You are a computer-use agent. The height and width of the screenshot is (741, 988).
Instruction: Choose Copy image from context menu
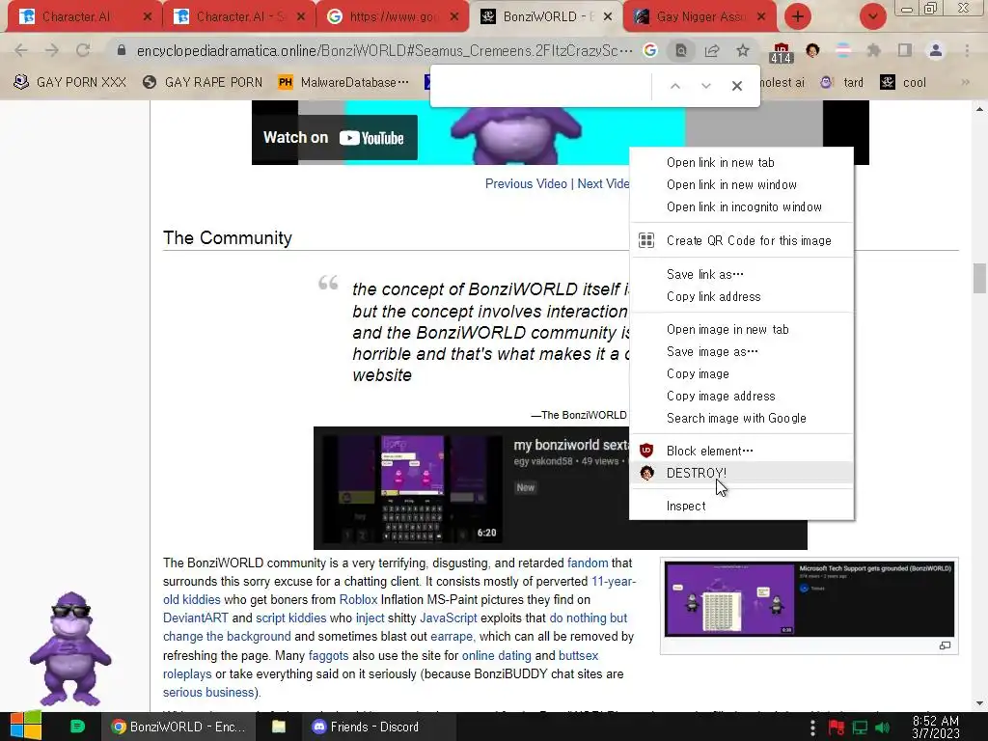(742, 373)
